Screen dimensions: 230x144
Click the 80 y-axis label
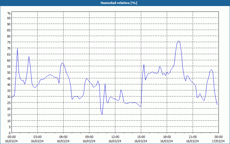point(9,36)
